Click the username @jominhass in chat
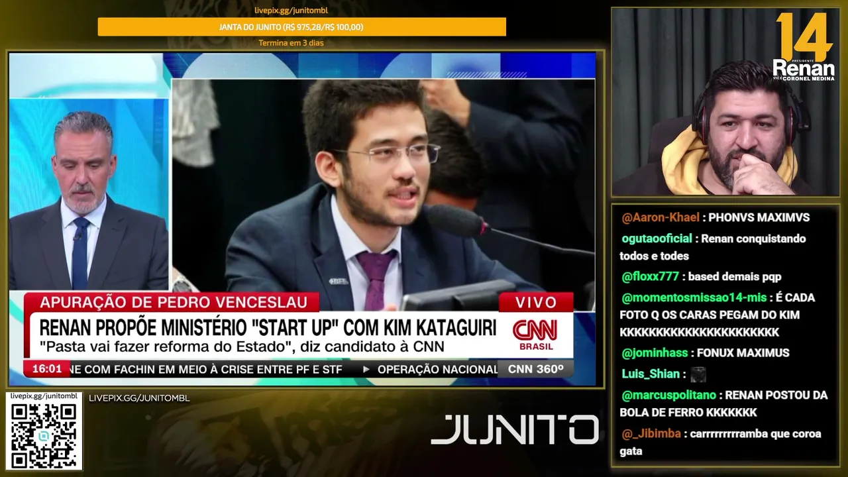The image size is (848, 477). coord(655,353)
